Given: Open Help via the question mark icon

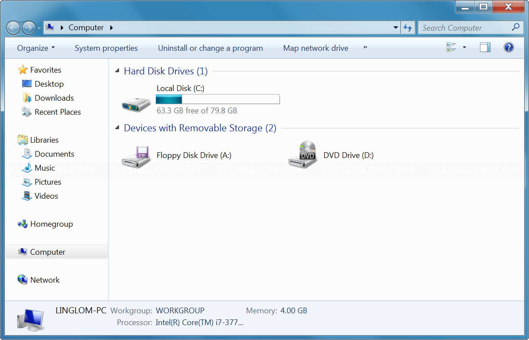Looking at the screenshot, I should click(508, 47).
